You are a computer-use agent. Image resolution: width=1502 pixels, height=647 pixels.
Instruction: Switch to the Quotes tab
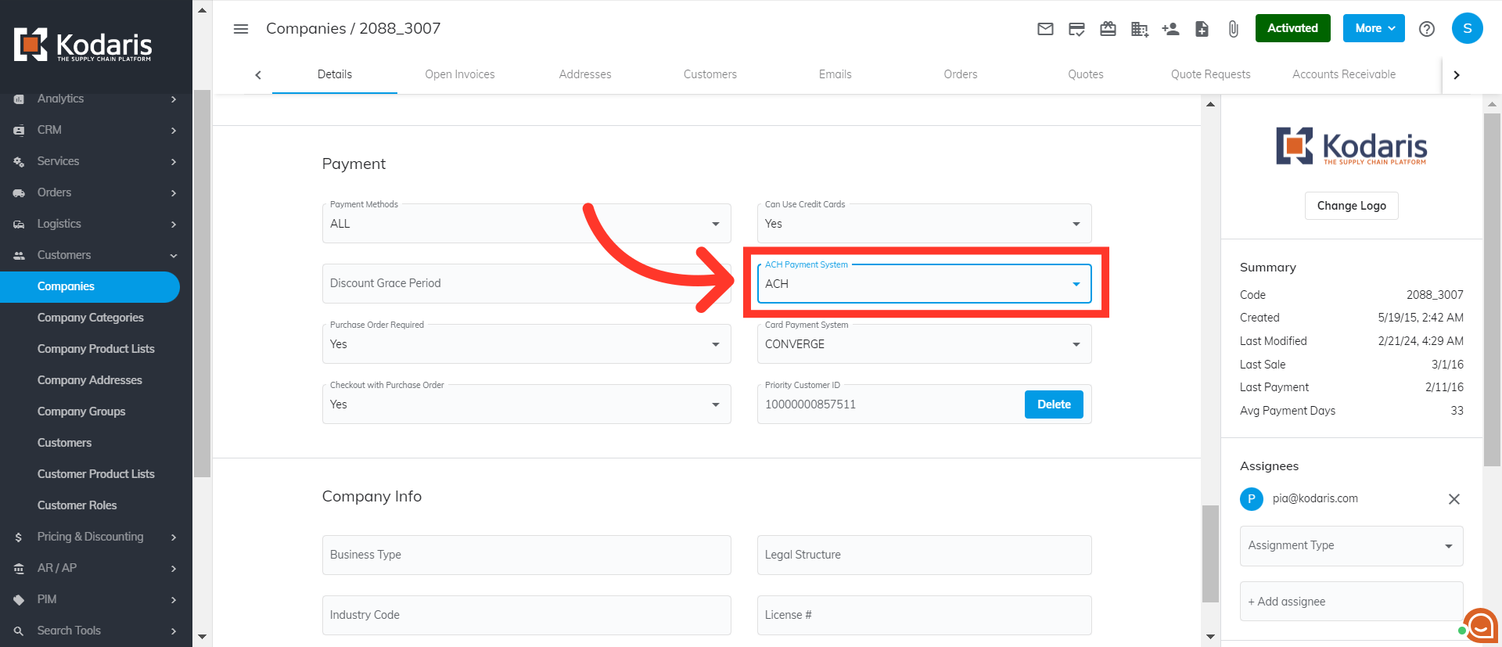[x=1086, y=74]
